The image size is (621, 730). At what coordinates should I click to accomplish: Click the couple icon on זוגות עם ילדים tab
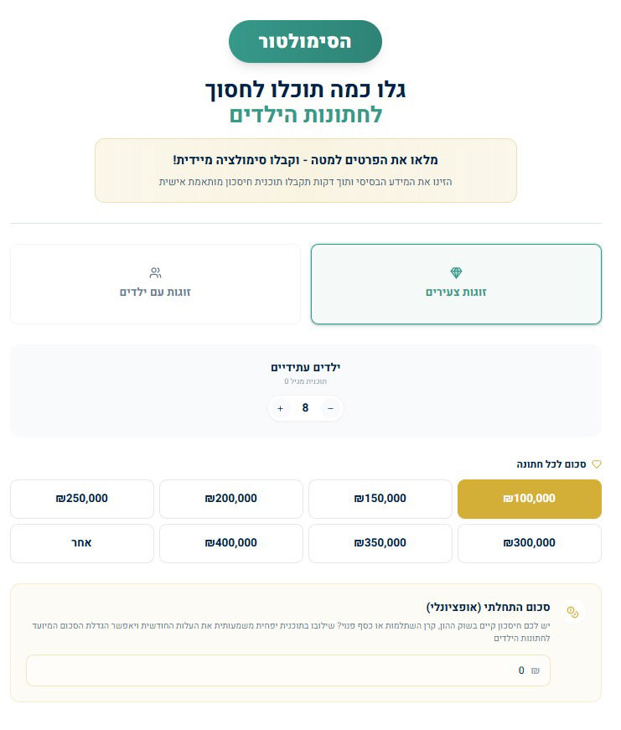[x=155, y=272]
